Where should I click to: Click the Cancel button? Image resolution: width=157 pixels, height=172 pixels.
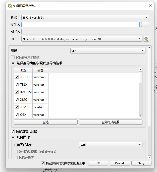point(120,163)
